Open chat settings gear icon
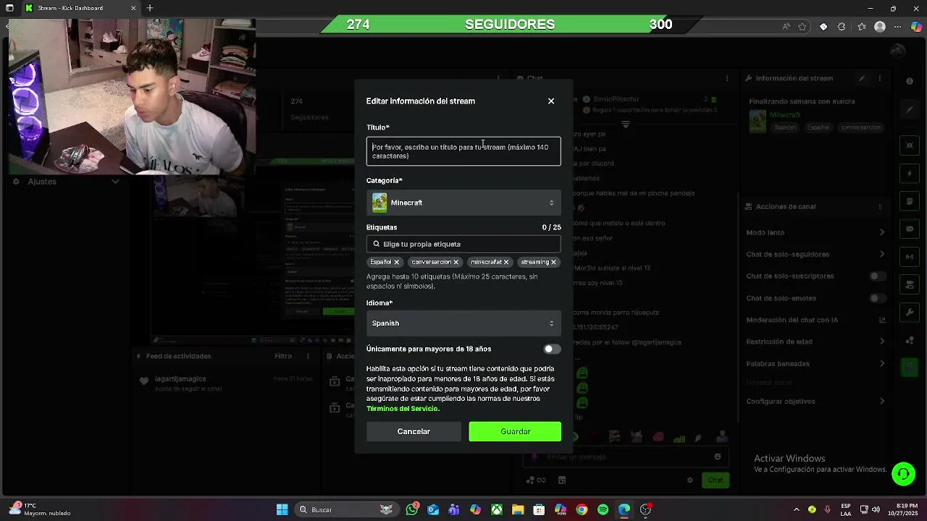Screen dimensions: 927x521 coord(690,480)
